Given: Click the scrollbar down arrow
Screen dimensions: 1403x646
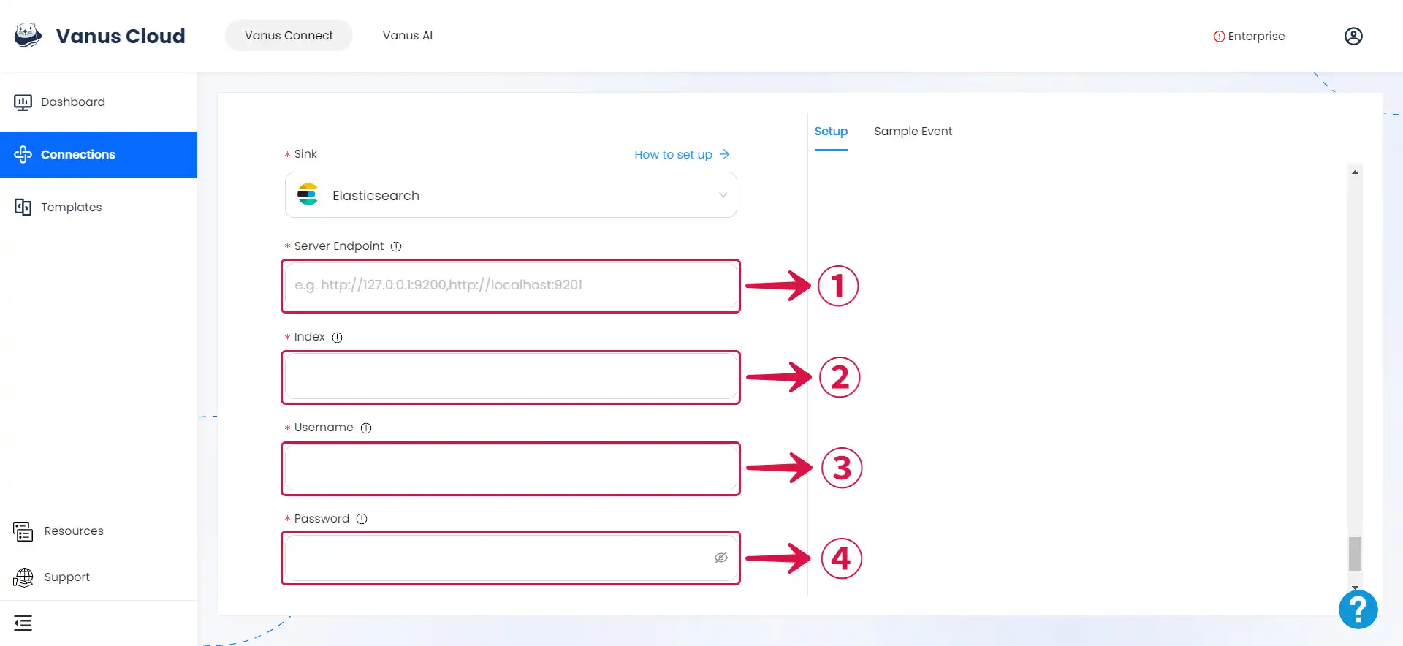Looking at the screenshot, I should coord(1355,588).
